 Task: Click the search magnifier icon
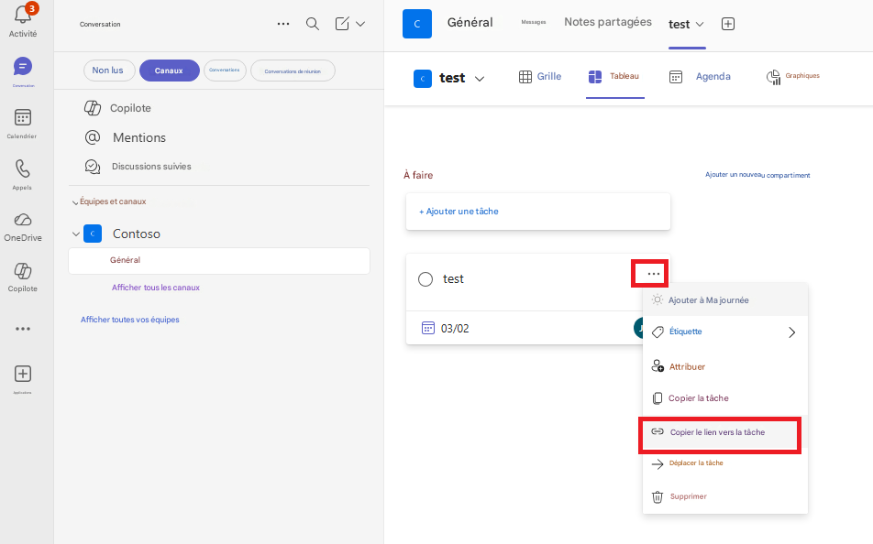[313, 24]
